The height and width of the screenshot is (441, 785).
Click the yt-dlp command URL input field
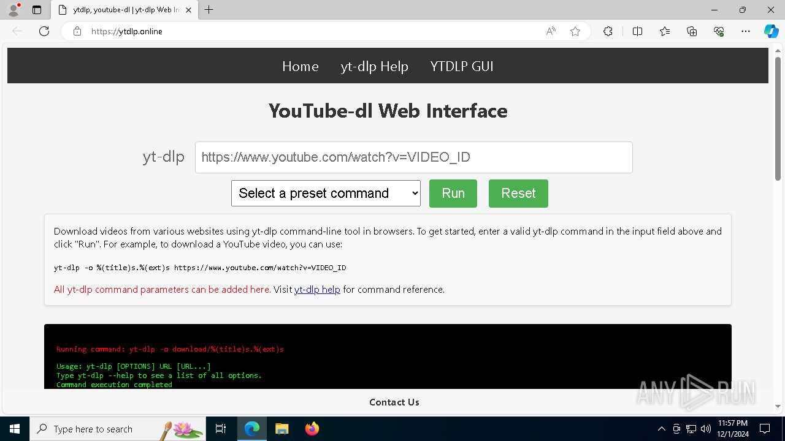pos(414,157)
